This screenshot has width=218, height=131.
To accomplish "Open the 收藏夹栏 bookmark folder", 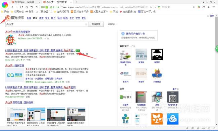I will (17, 12).
